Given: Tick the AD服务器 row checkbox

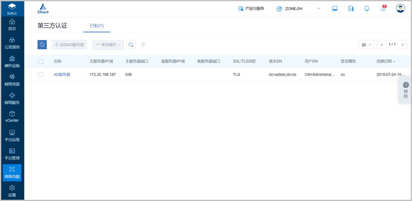Looking at the screenshot, I should click(x=41, y=74).
